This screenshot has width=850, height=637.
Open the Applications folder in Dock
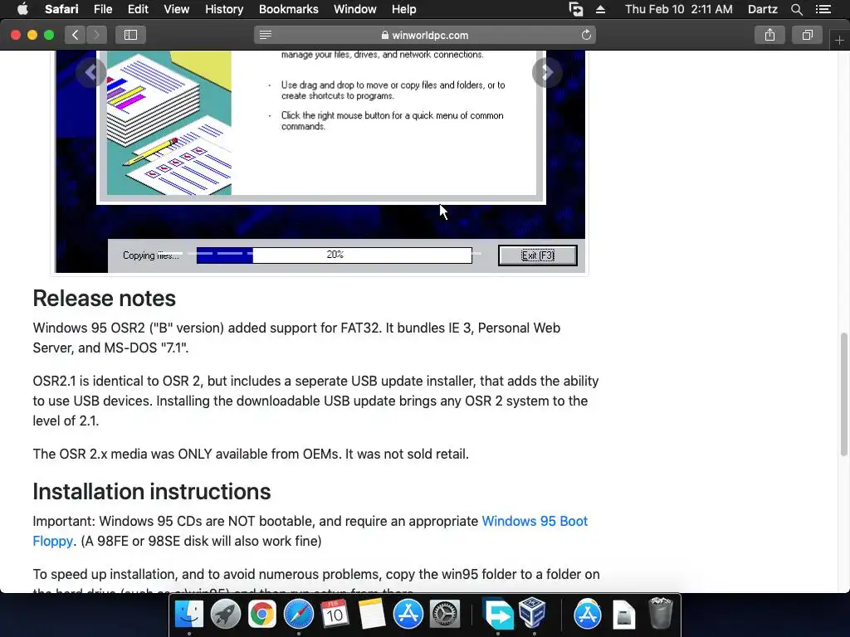[587, 615]
